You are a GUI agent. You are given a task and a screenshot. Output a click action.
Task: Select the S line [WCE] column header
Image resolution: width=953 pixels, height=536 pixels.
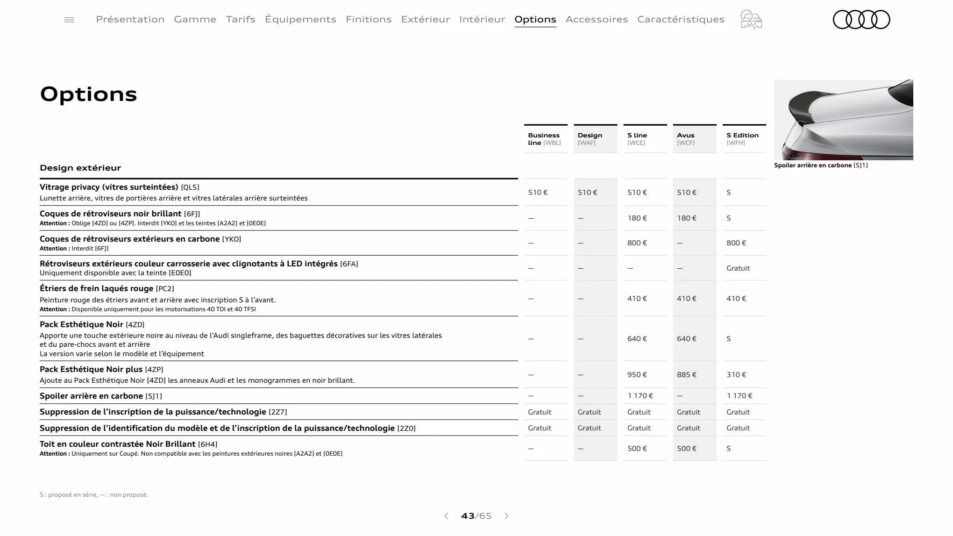click(x=645, y=139)
